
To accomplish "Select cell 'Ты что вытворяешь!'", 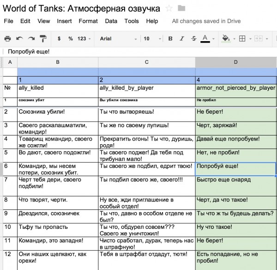I will click(x=147, y=115).
